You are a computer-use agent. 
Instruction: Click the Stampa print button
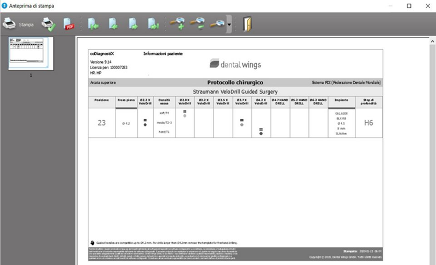(x=18, y=24)
